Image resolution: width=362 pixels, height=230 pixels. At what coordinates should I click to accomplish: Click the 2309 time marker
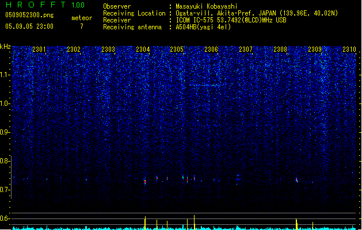click(315, 49)
